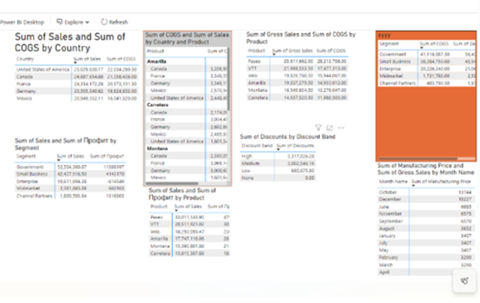Expand the Explore dropdown chevron
The height and width of the screenshot is (303, 480).
(x=87, y=22)
